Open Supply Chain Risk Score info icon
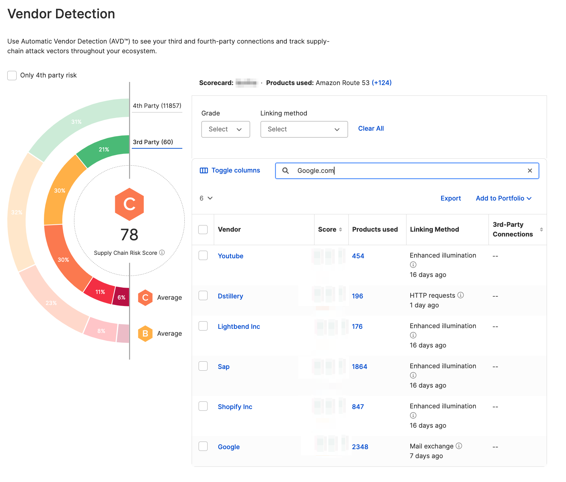566x482 pixels. pyautogui.click(x=162, y=253)
